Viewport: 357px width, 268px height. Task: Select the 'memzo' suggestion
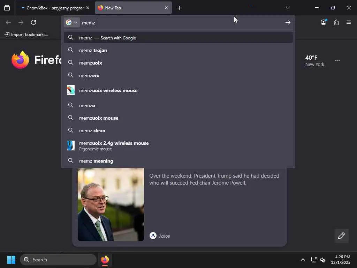pyautogui.click(x=178, y=105)
